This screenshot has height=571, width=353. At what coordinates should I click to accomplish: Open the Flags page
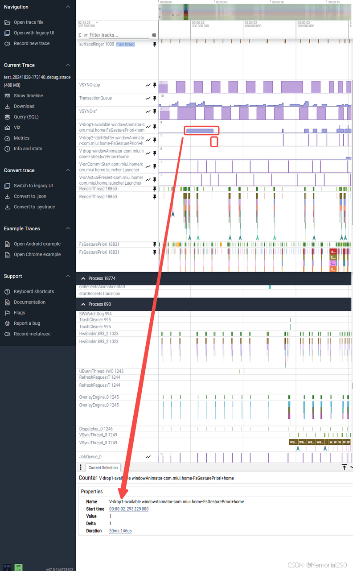point(19,313)
